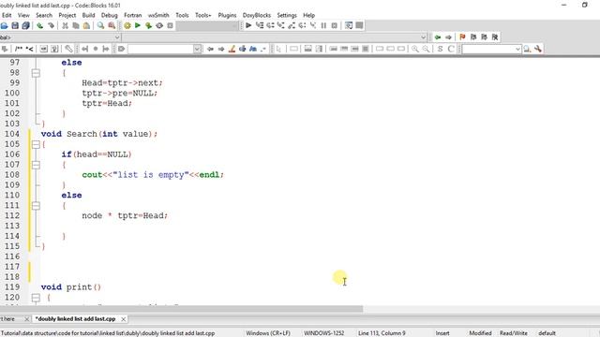This screenshot has width=600, height=337.
Task: Save the file with the Save icon
Action: [x=15, y=25]
